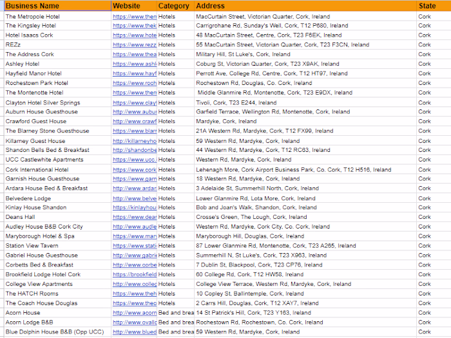Select the State column header
The height and width of the screenshot is (338, 451).
coord(434,6)
